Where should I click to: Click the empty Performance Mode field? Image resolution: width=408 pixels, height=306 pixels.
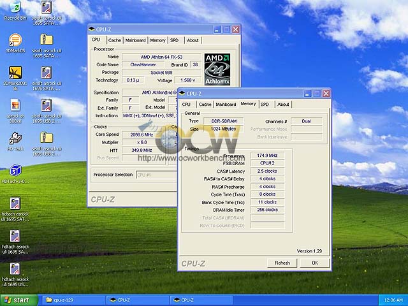307,129
